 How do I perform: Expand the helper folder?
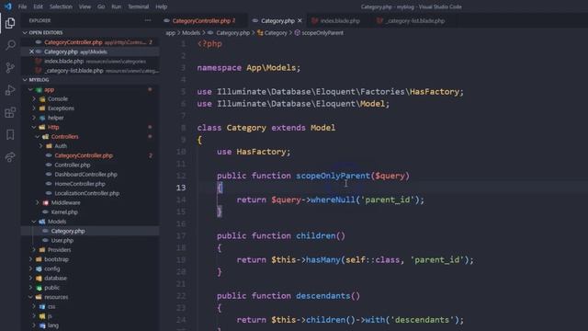[34, 118]
